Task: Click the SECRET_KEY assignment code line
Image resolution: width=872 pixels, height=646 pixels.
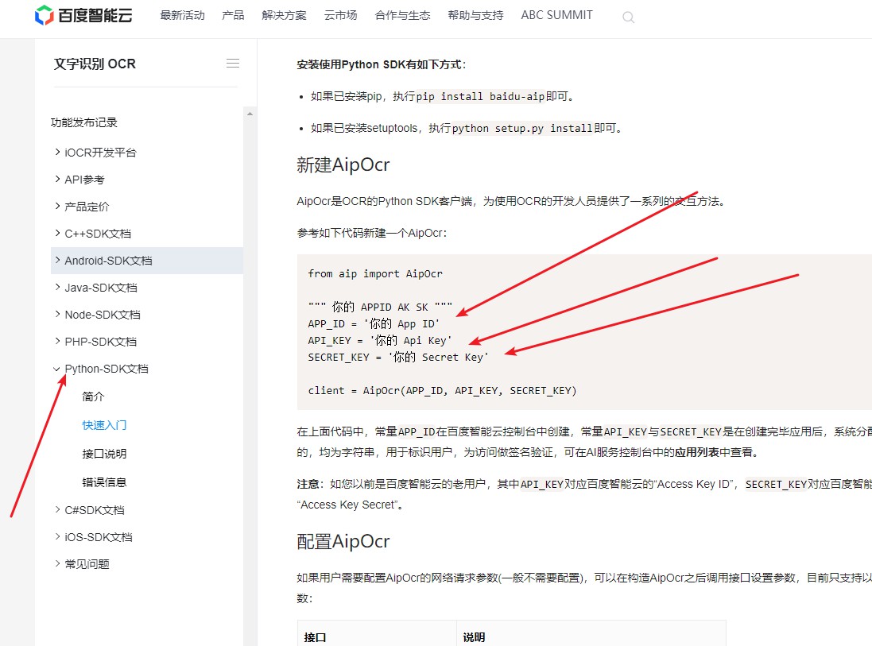Action: (x=398, y=357)
